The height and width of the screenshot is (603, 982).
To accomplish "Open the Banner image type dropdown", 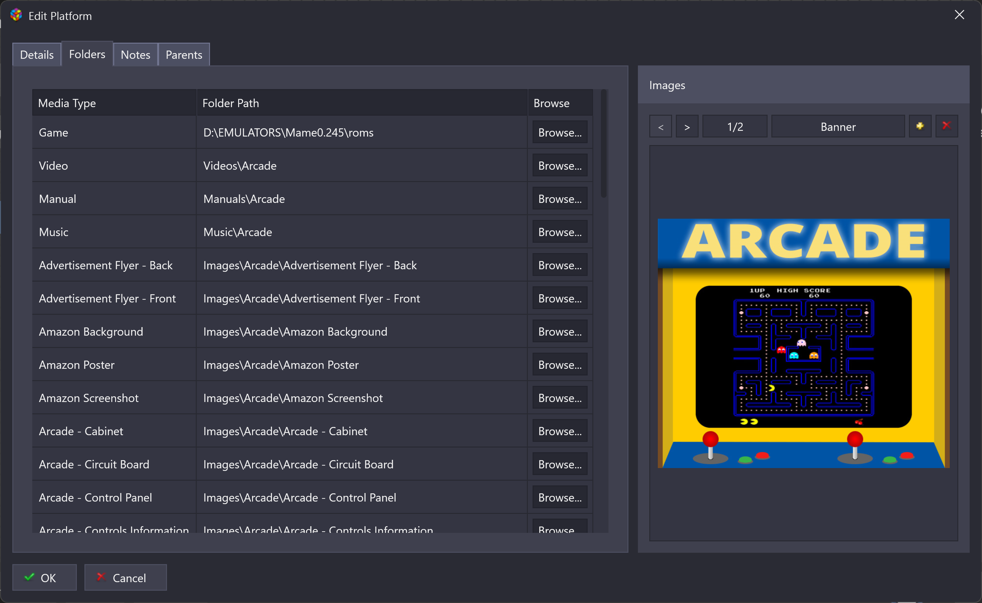I will pos(838,126).
